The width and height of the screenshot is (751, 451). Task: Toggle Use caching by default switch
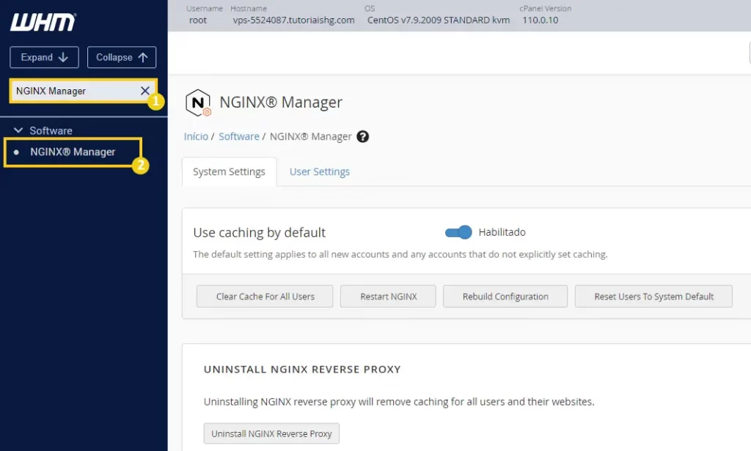pos(458,232)
